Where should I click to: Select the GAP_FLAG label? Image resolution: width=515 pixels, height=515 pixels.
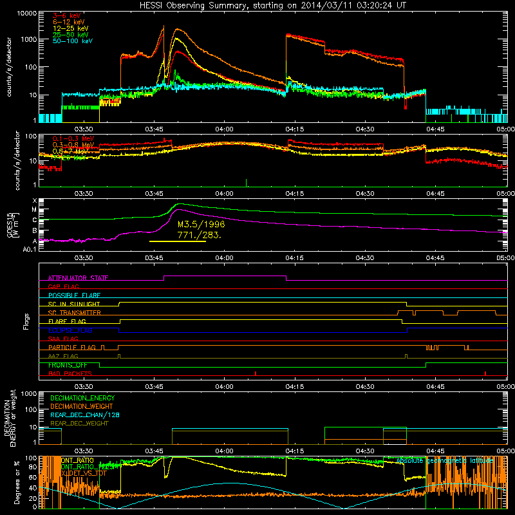point(63,286)
